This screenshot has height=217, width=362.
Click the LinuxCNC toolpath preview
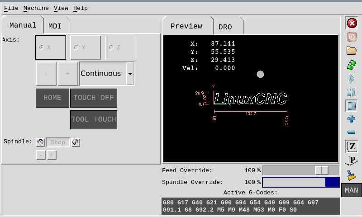[x=250, y=99]
